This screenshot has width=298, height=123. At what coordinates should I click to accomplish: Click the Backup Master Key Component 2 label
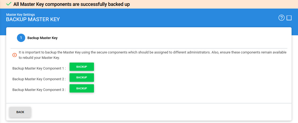39,79
